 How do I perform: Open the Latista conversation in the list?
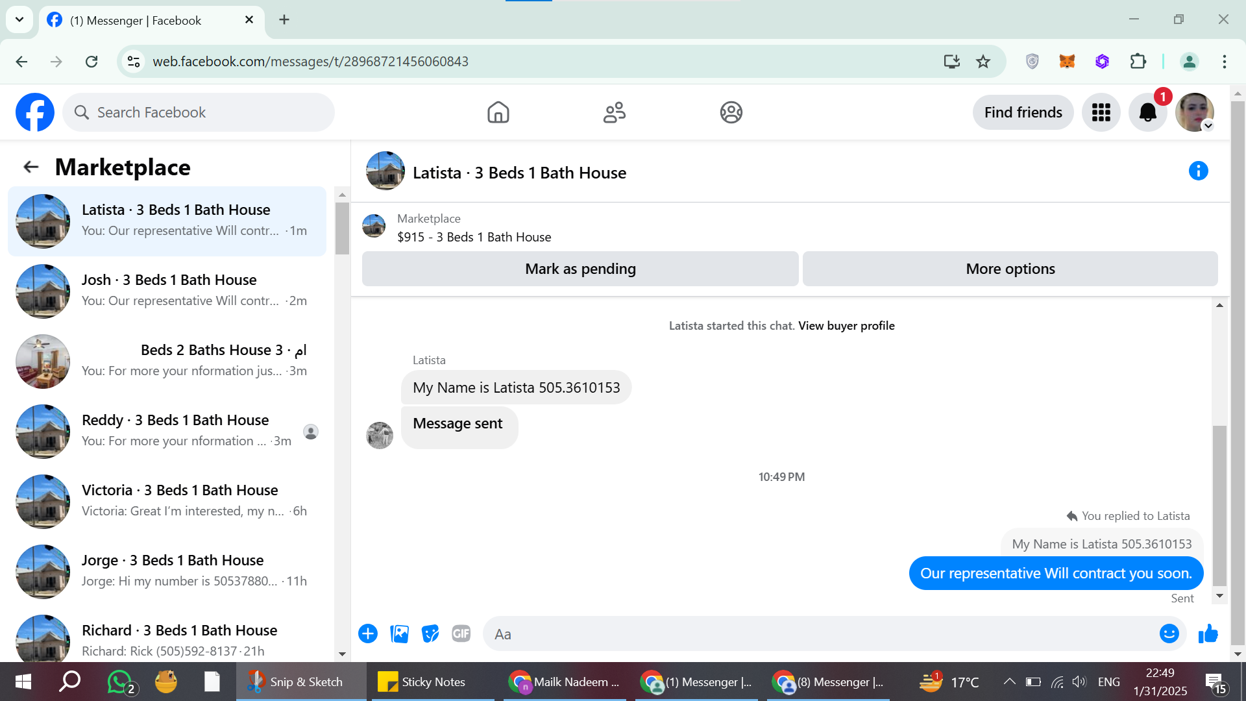pyautogui.click(x=167, y=221)
